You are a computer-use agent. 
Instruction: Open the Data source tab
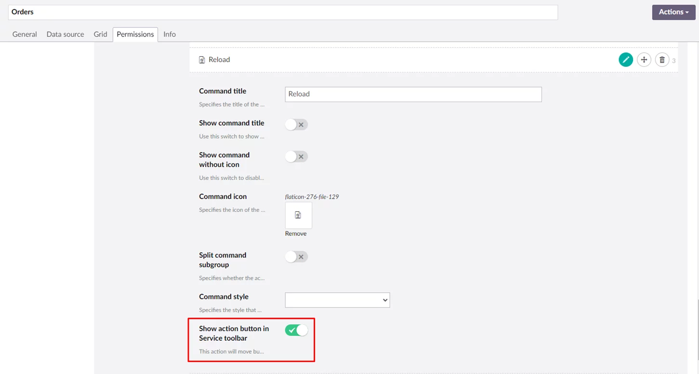point(65,34)
